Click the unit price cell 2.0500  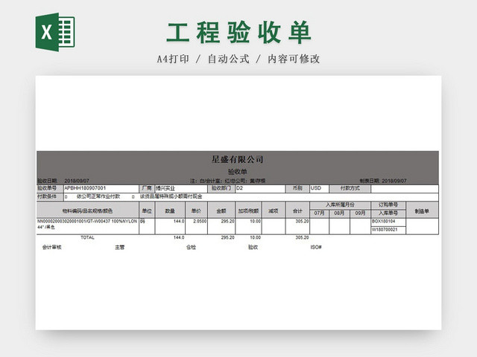196,226
